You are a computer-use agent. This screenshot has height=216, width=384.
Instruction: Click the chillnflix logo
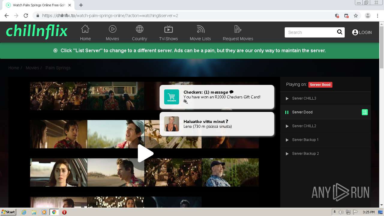(x=37, y=31)
